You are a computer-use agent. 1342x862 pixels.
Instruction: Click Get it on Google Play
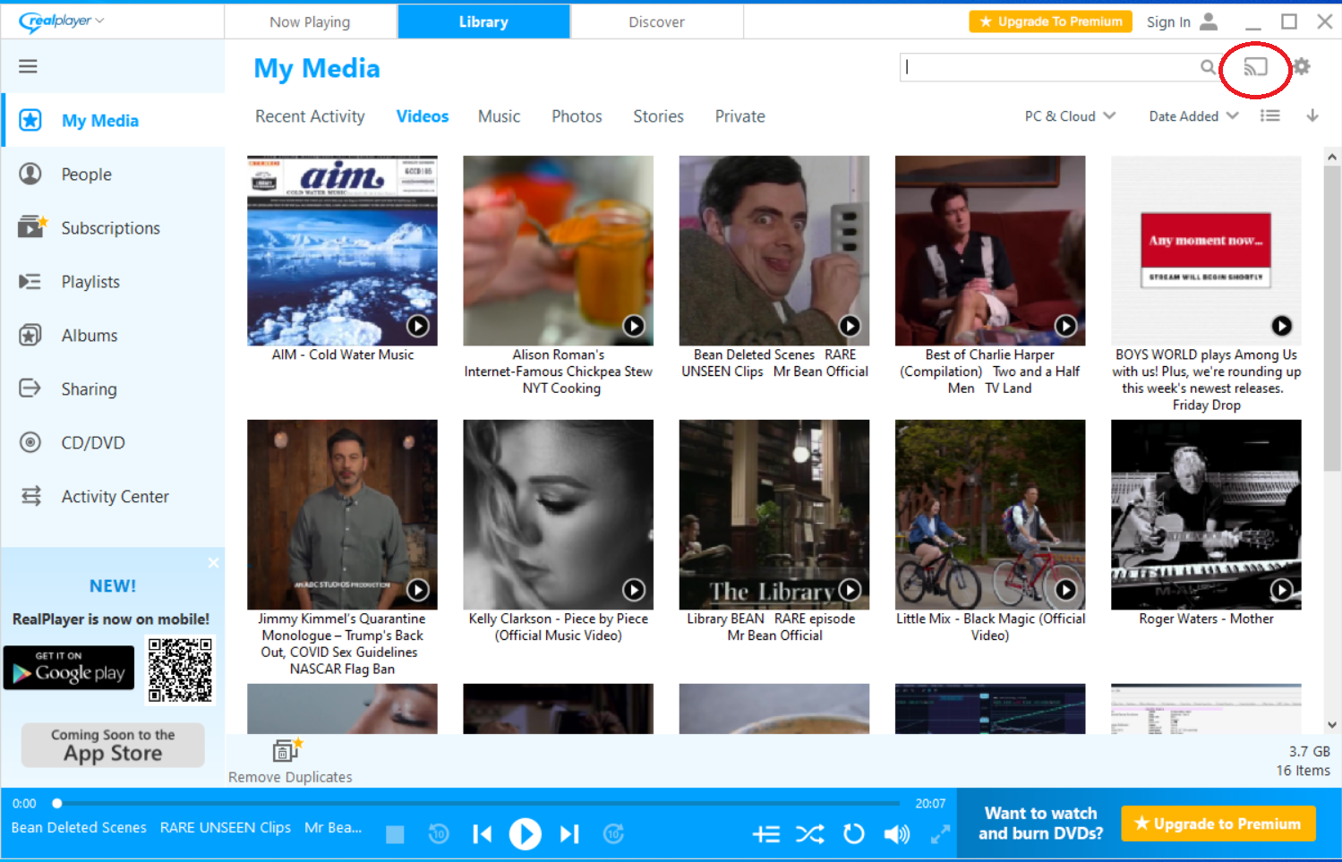(69, 668)
